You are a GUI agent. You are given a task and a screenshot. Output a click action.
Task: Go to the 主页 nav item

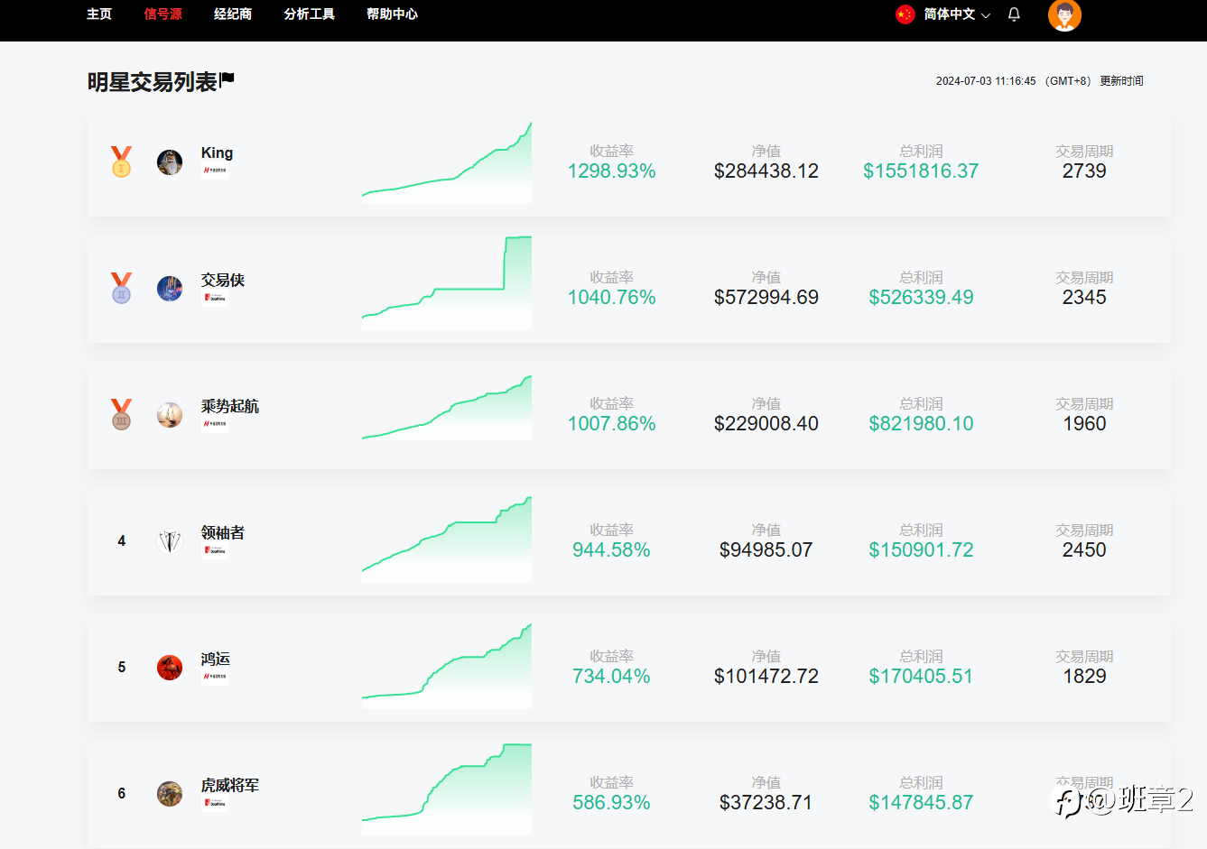click(99, 14)
